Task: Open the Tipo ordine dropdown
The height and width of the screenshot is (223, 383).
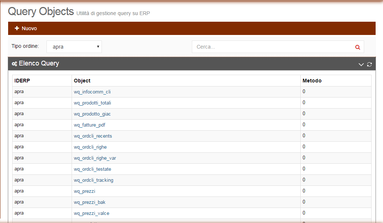Action: [x=74, y=47]
